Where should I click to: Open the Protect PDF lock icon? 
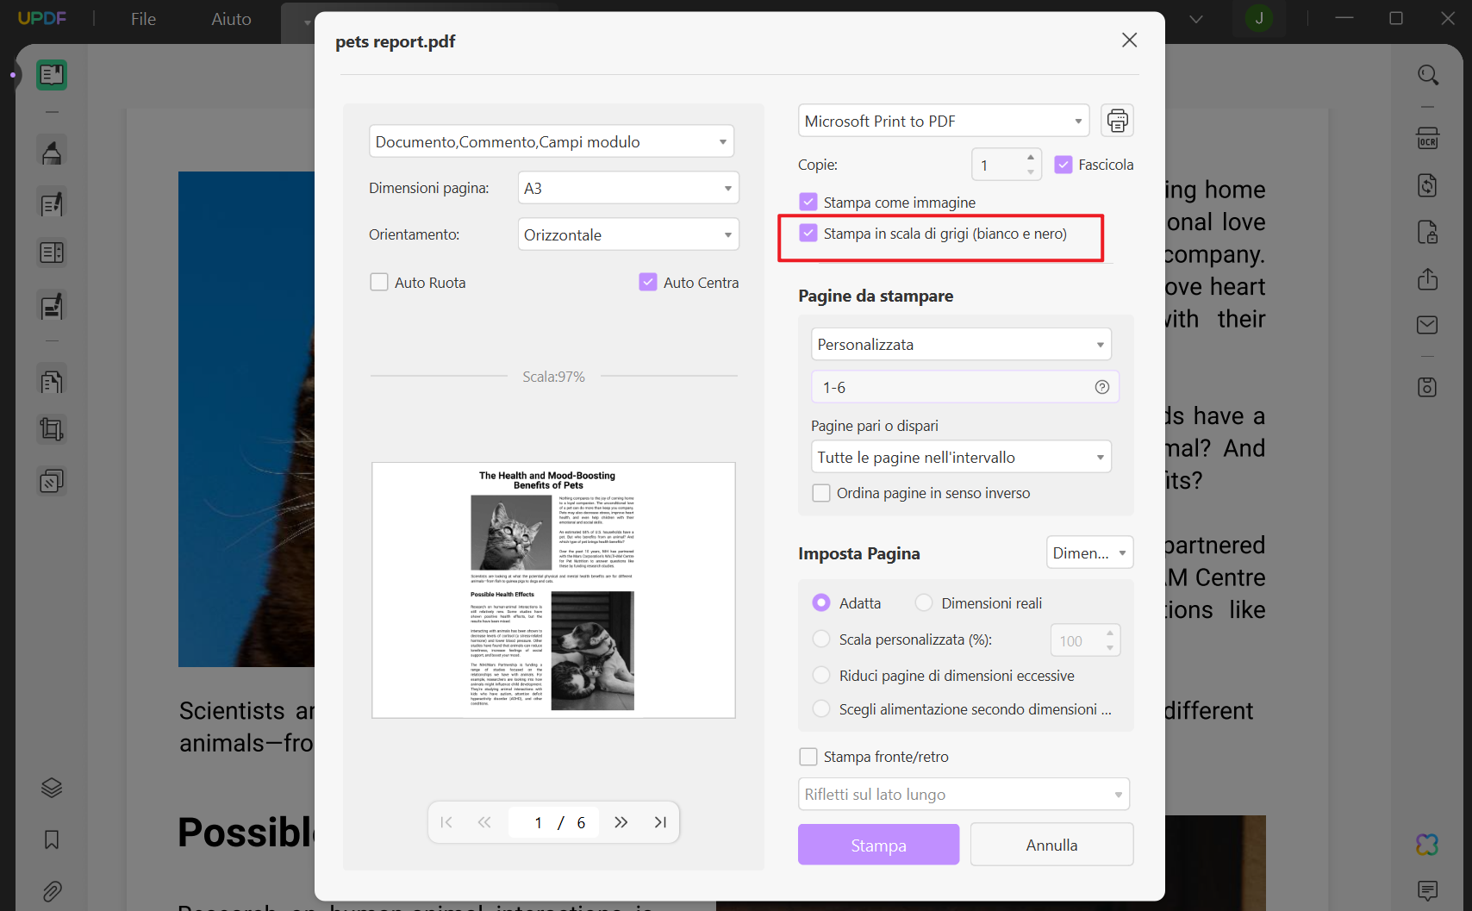pos(1428,232)
